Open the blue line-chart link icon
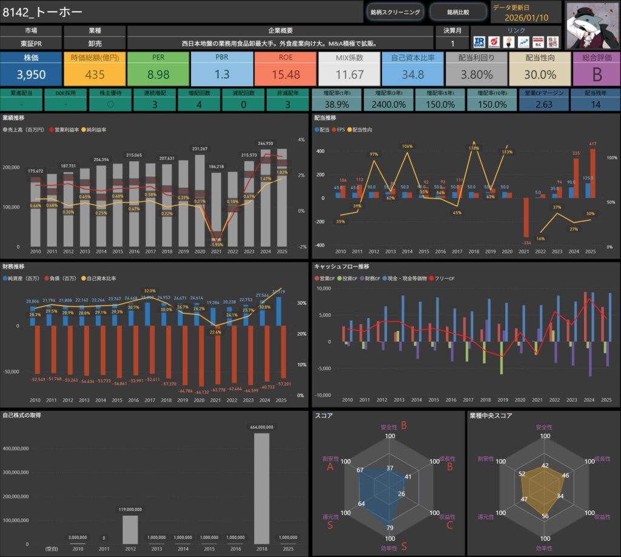The width and height of the screenshot is (621, 557). coord(523,42)
